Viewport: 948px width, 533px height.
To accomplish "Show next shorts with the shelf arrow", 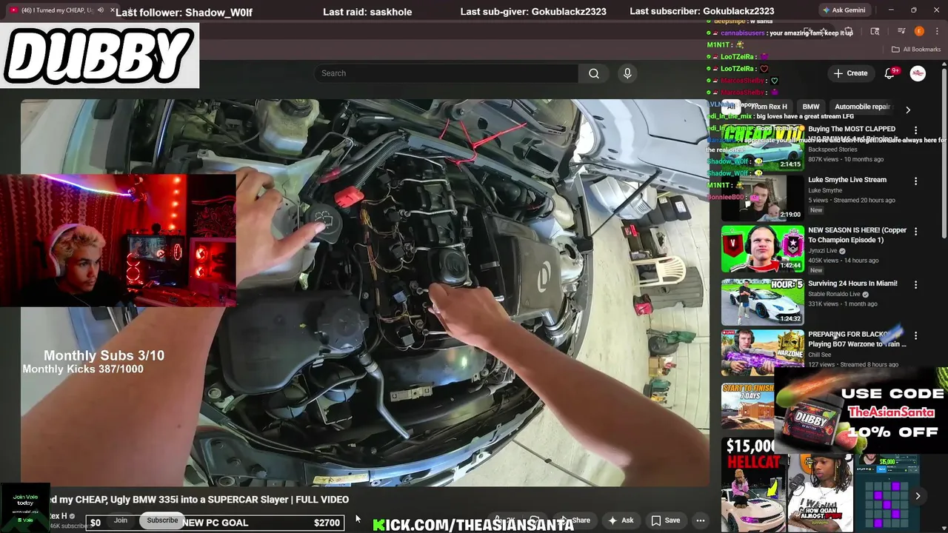I will point(918,496).
